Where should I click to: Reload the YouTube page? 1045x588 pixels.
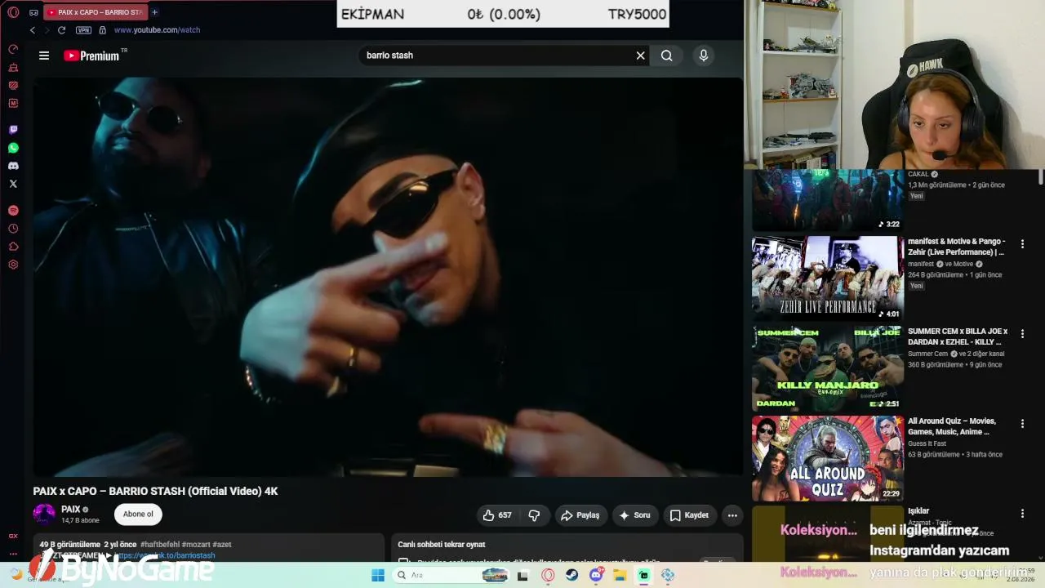[61, 30]
